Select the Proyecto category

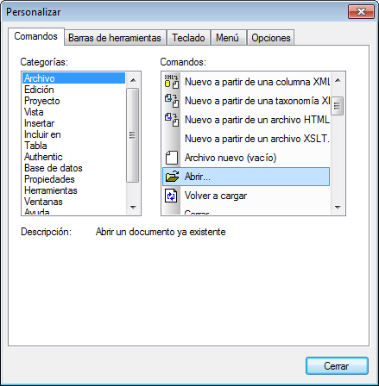pyautogui.click(x=73, y=101)
